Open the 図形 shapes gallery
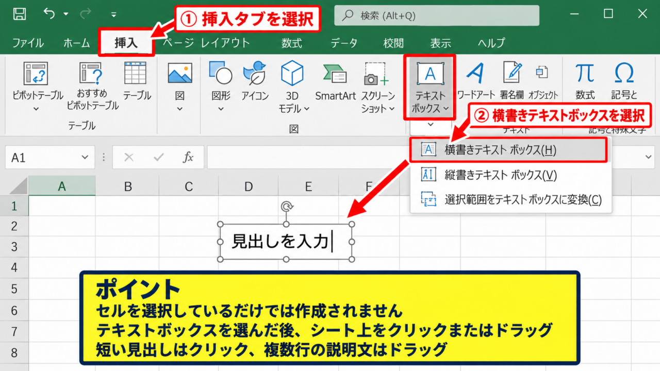660x371 pixels. pyautogui.click(x=221, y=86)
